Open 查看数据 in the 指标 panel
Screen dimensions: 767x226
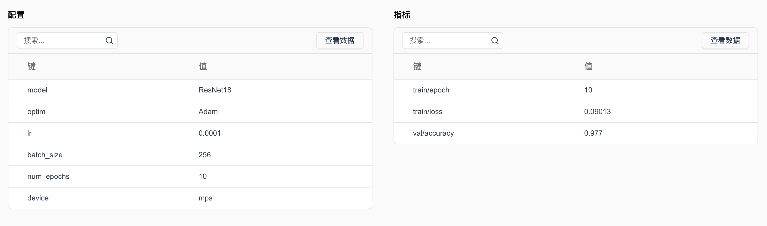coord(725,41)
